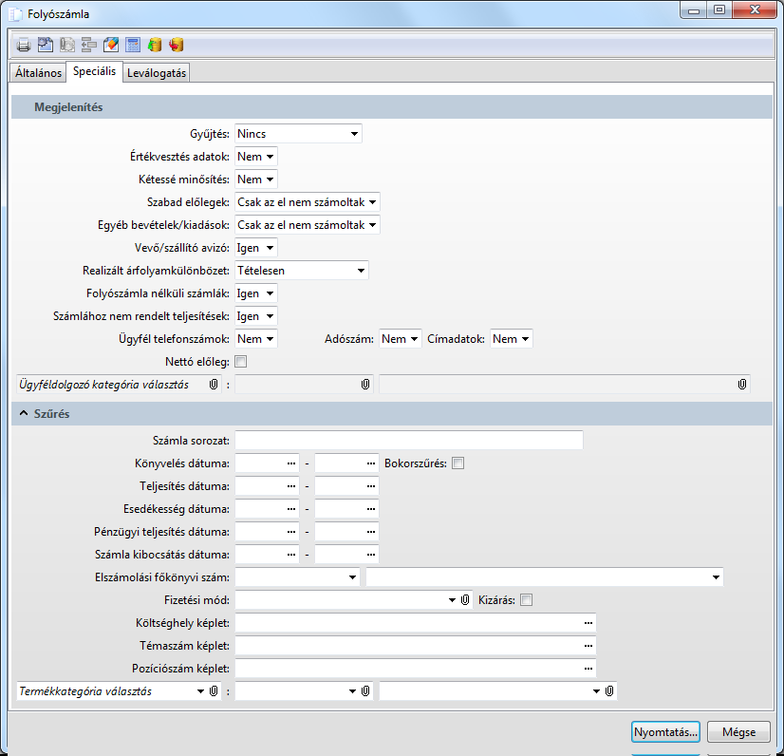Open the calculator toolbar icon
The width and height of the screenshot is (784, 756).
click(x=133, y=45)
